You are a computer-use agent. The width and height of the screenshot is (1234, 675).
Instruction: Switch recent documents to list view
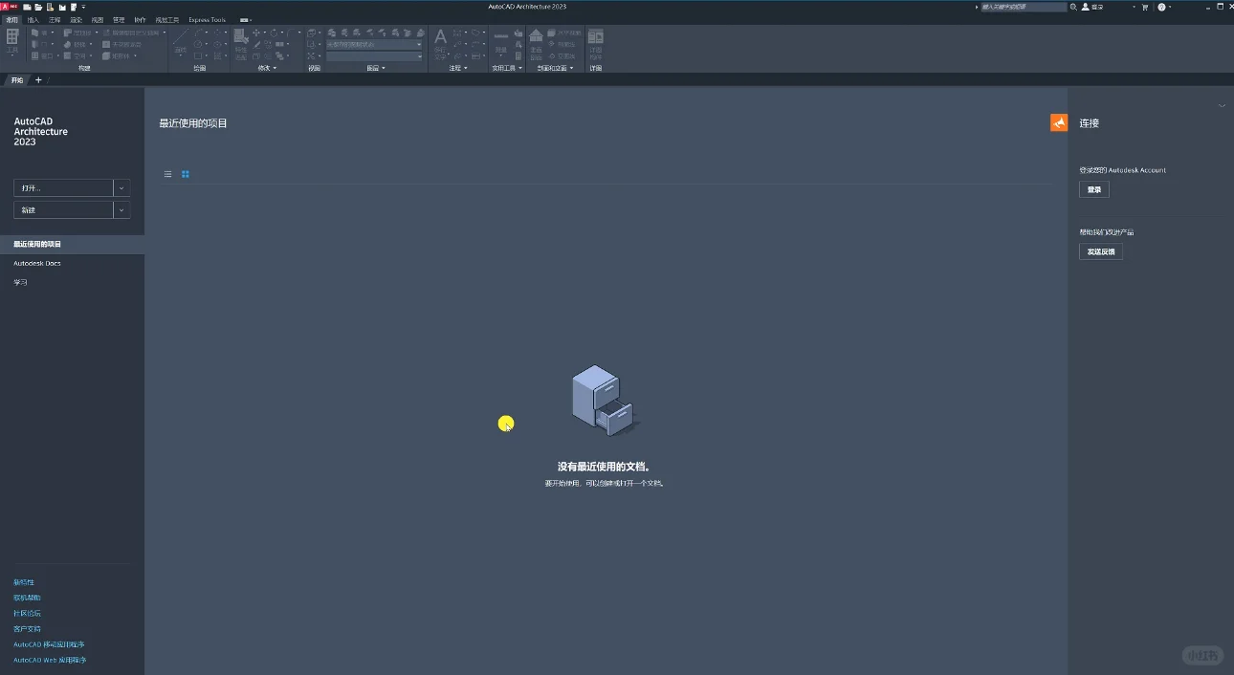167,174
